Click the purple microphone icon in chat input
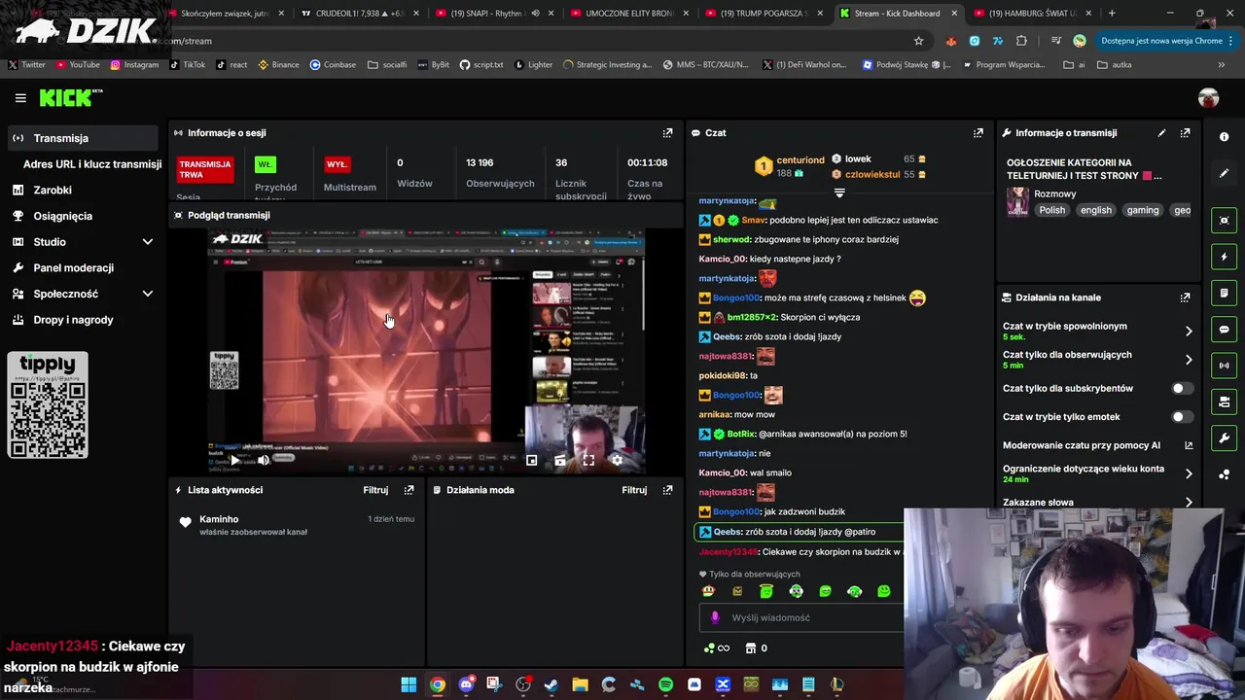Screen dimensions: 1245x700 pos(715,617)
